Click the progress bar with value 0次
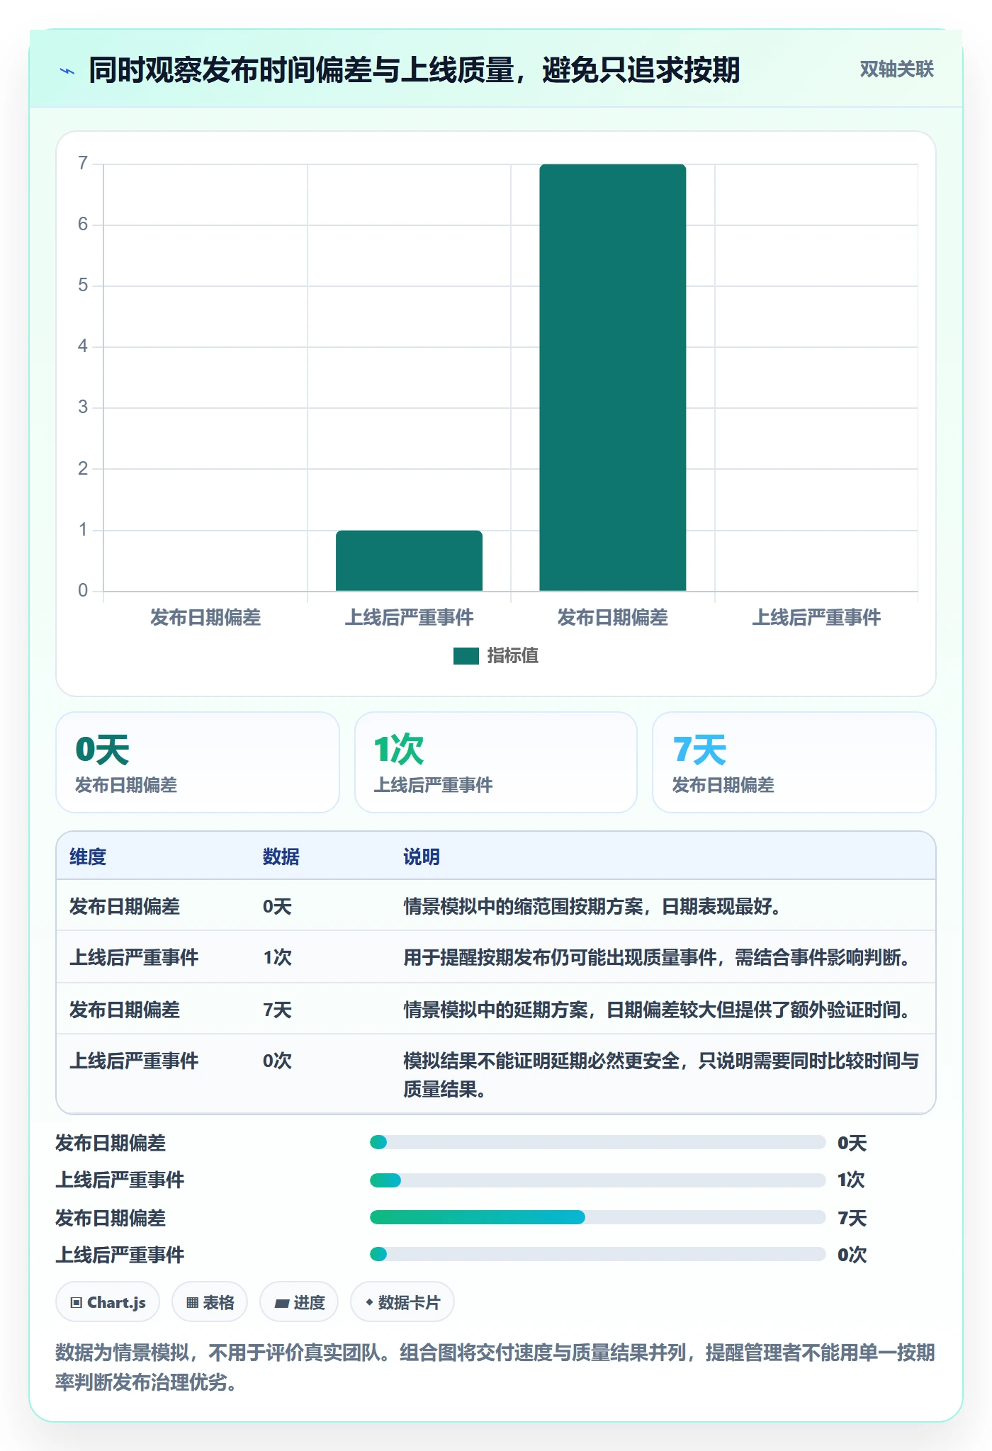This screenshot has height=1451, width=992. [x=598, y=1254]
